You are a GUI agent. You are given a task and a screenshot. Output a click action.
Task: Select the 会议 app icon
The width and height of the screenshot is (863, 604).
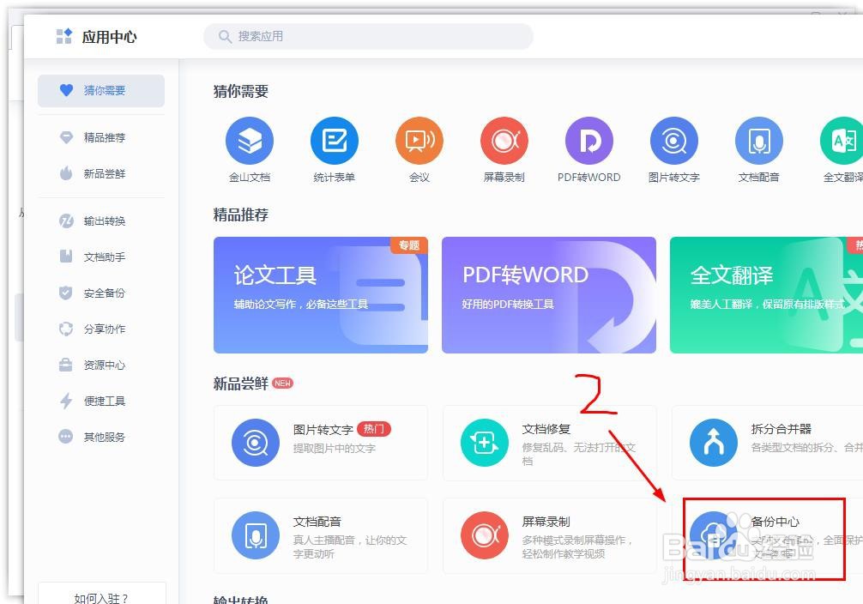click(x=419, y=142)
